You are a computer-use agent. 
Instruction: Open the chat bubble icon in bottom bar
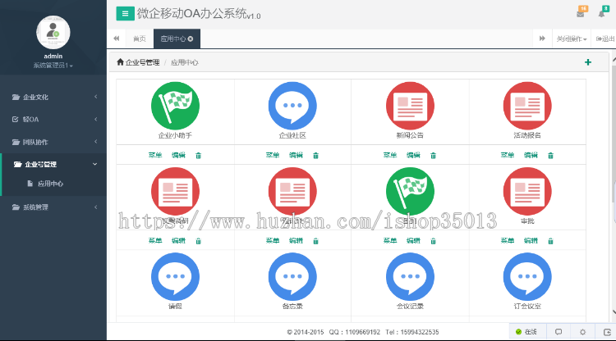[559, 332]
